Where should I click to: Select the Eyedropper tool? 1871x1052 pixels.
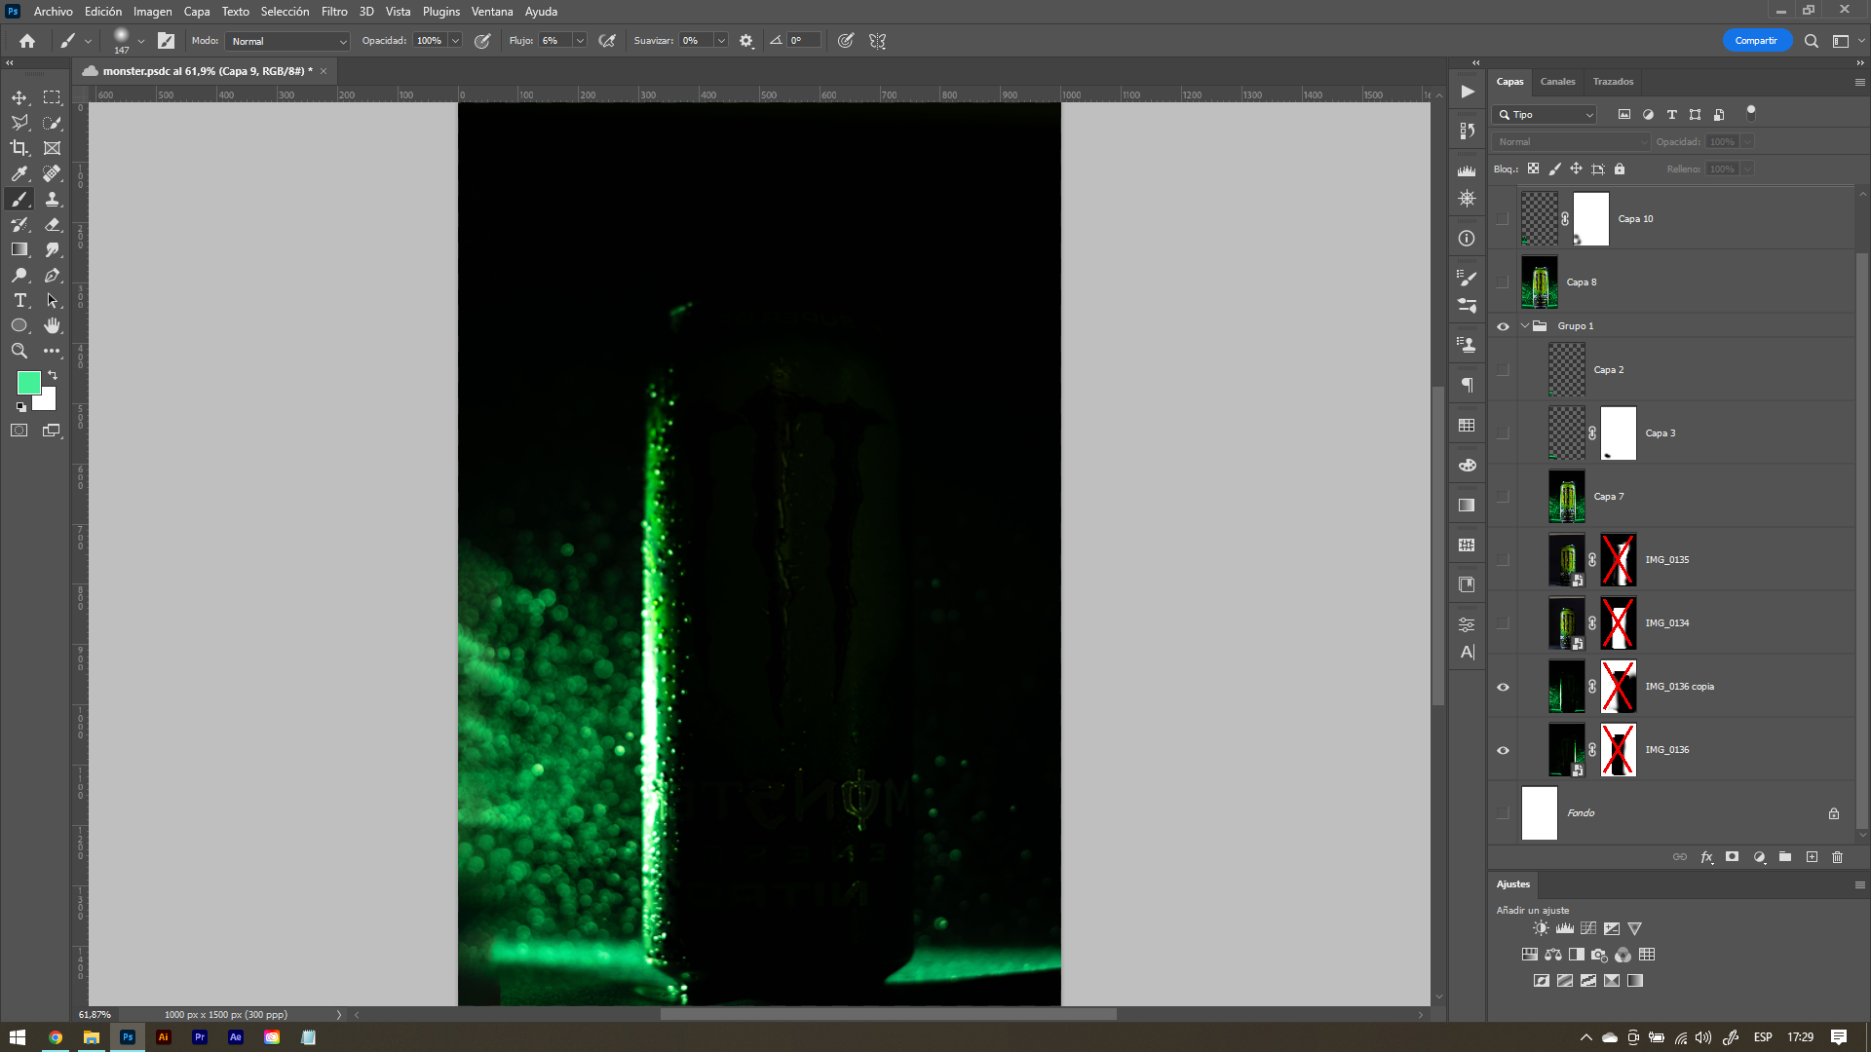click(19, 173)
